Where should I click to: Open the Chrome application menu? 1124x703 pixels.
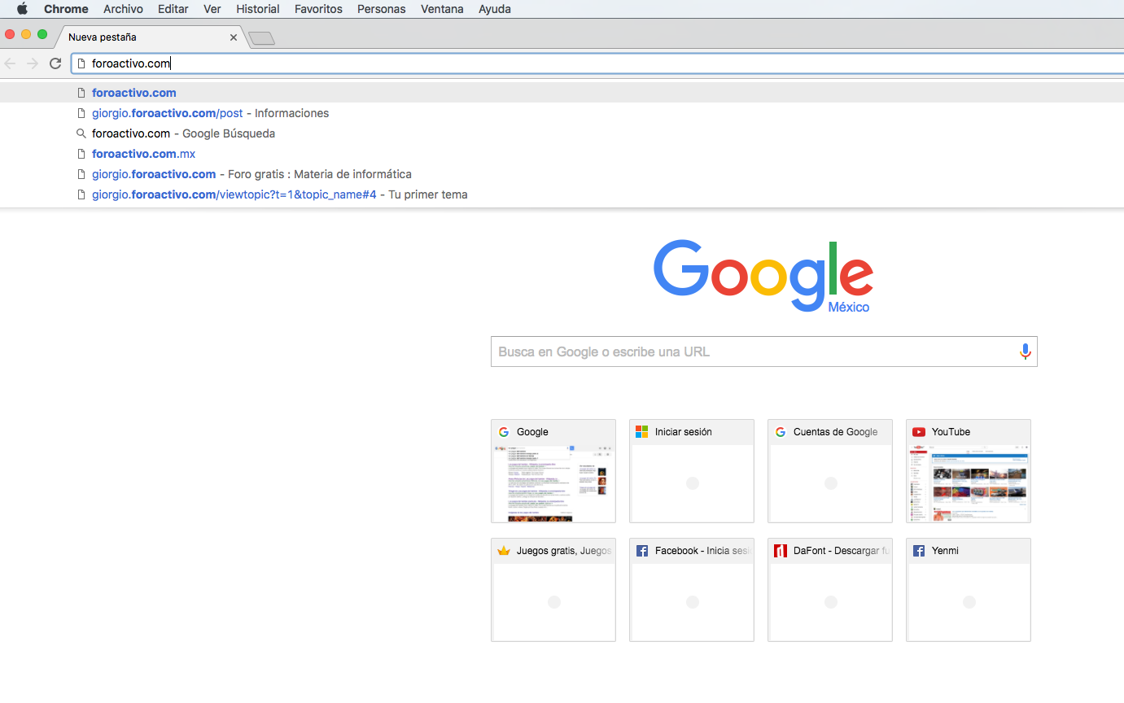click(x=66, y=9)
